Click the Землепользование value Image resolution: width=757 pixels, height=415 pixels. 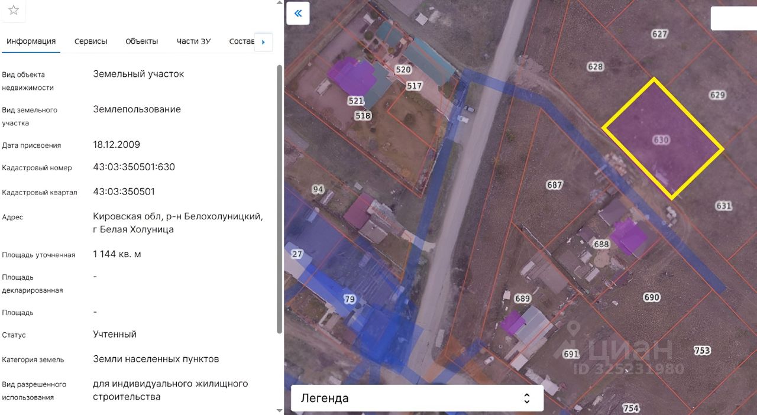(x=137, y=109)
